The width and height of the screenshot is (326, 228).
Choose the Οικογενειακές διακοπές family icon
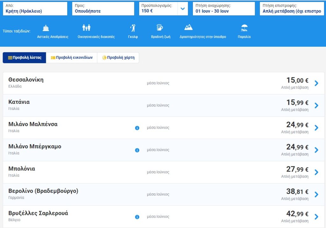(x=87, y=28)
